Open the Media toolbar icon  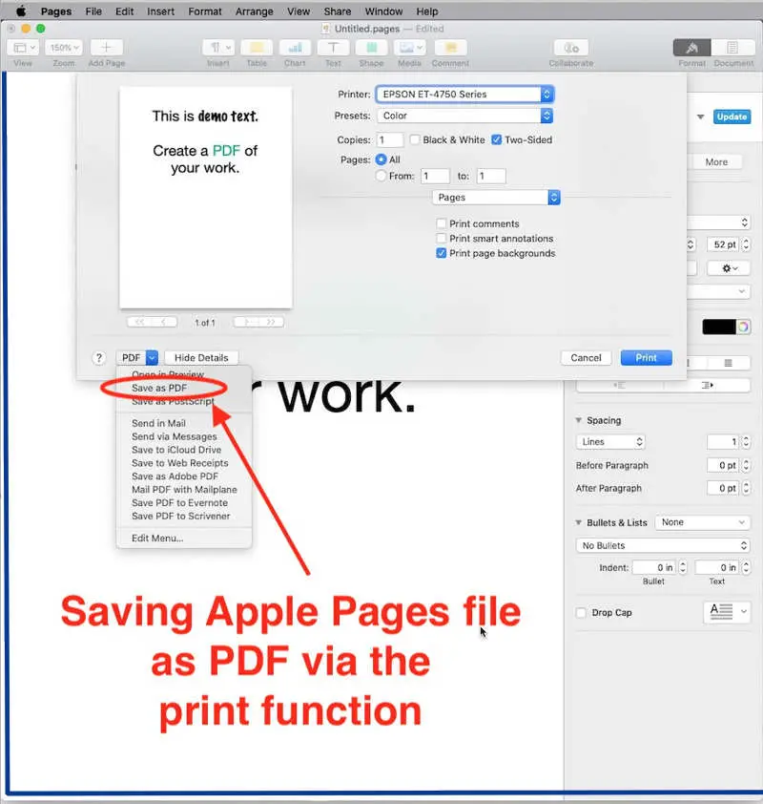(x=410, y=48)
